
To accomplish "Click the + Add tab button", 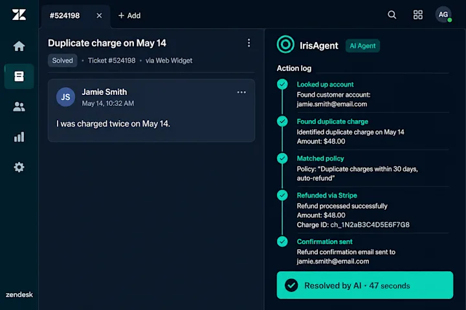I will coord(129,15).
